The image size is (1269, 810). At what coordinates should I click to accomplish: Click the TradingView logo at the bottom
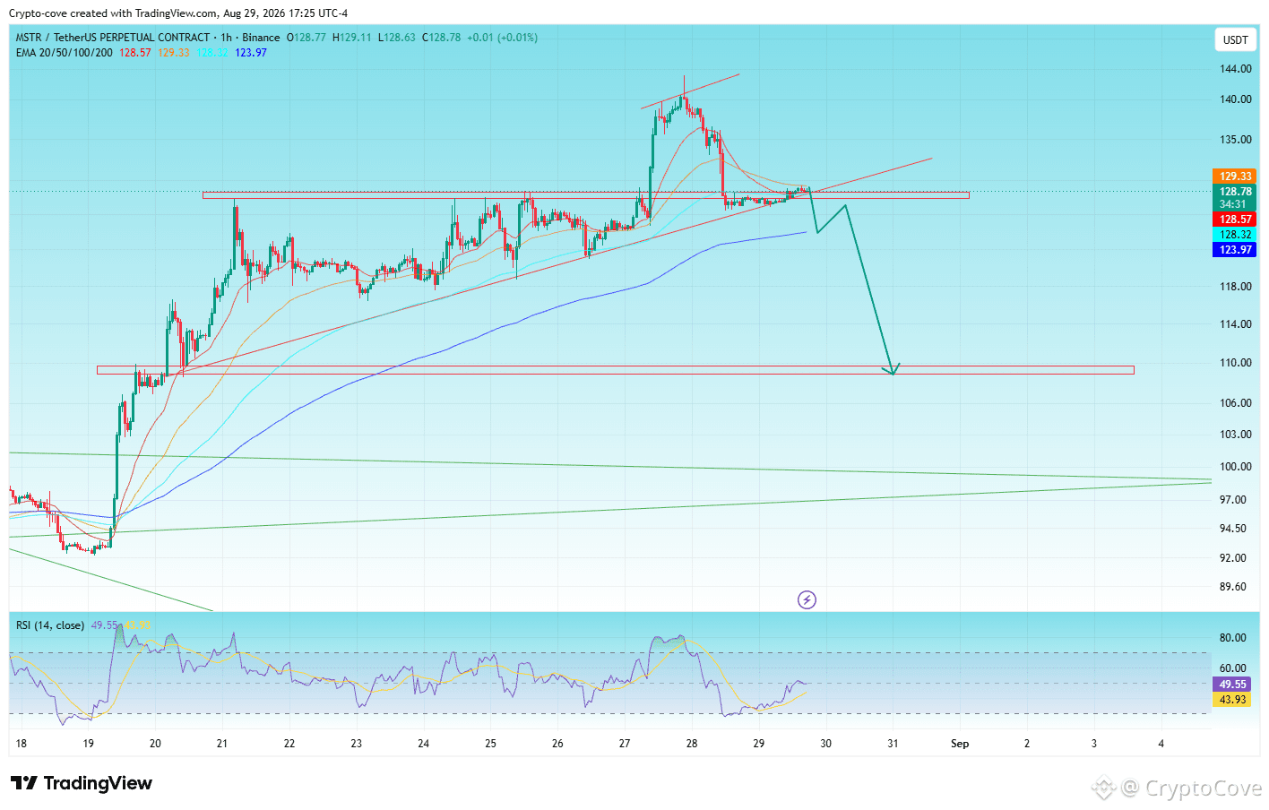click(x=82, y=783)
